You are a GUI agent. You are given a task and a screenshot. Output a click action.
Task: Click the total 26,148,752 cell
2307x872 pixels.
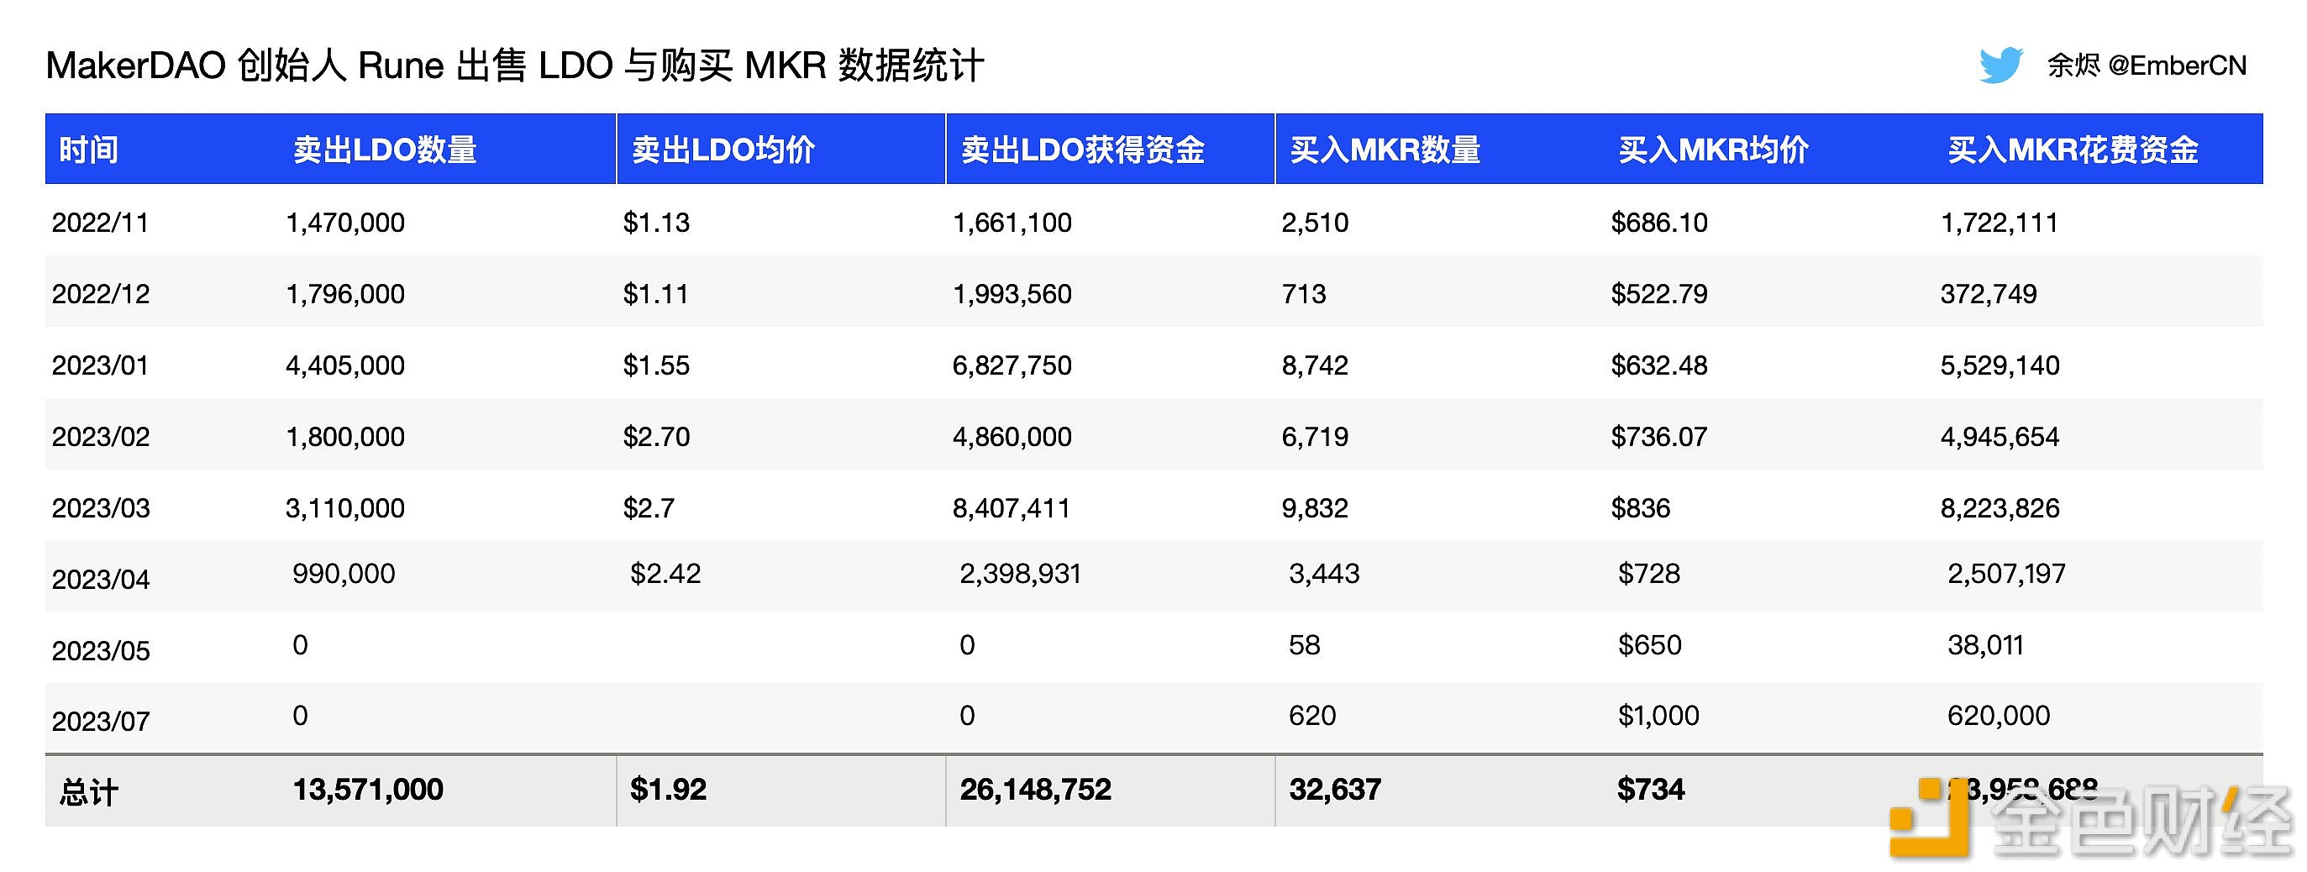[x=1035, y=790]
